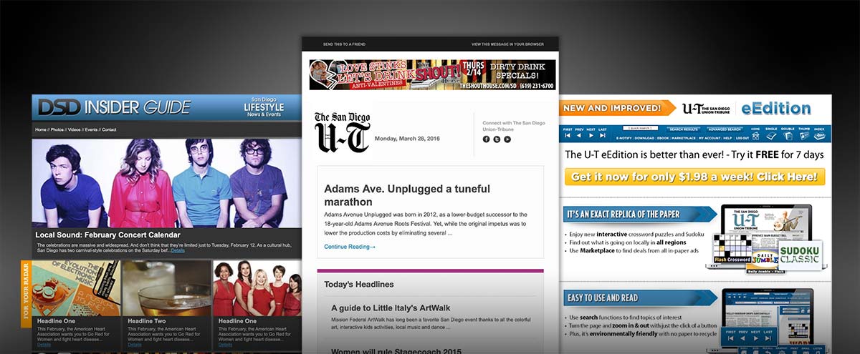Click the women in red dresses thumbnail
The image size is (860, 354).
click(x=257, y=287)
